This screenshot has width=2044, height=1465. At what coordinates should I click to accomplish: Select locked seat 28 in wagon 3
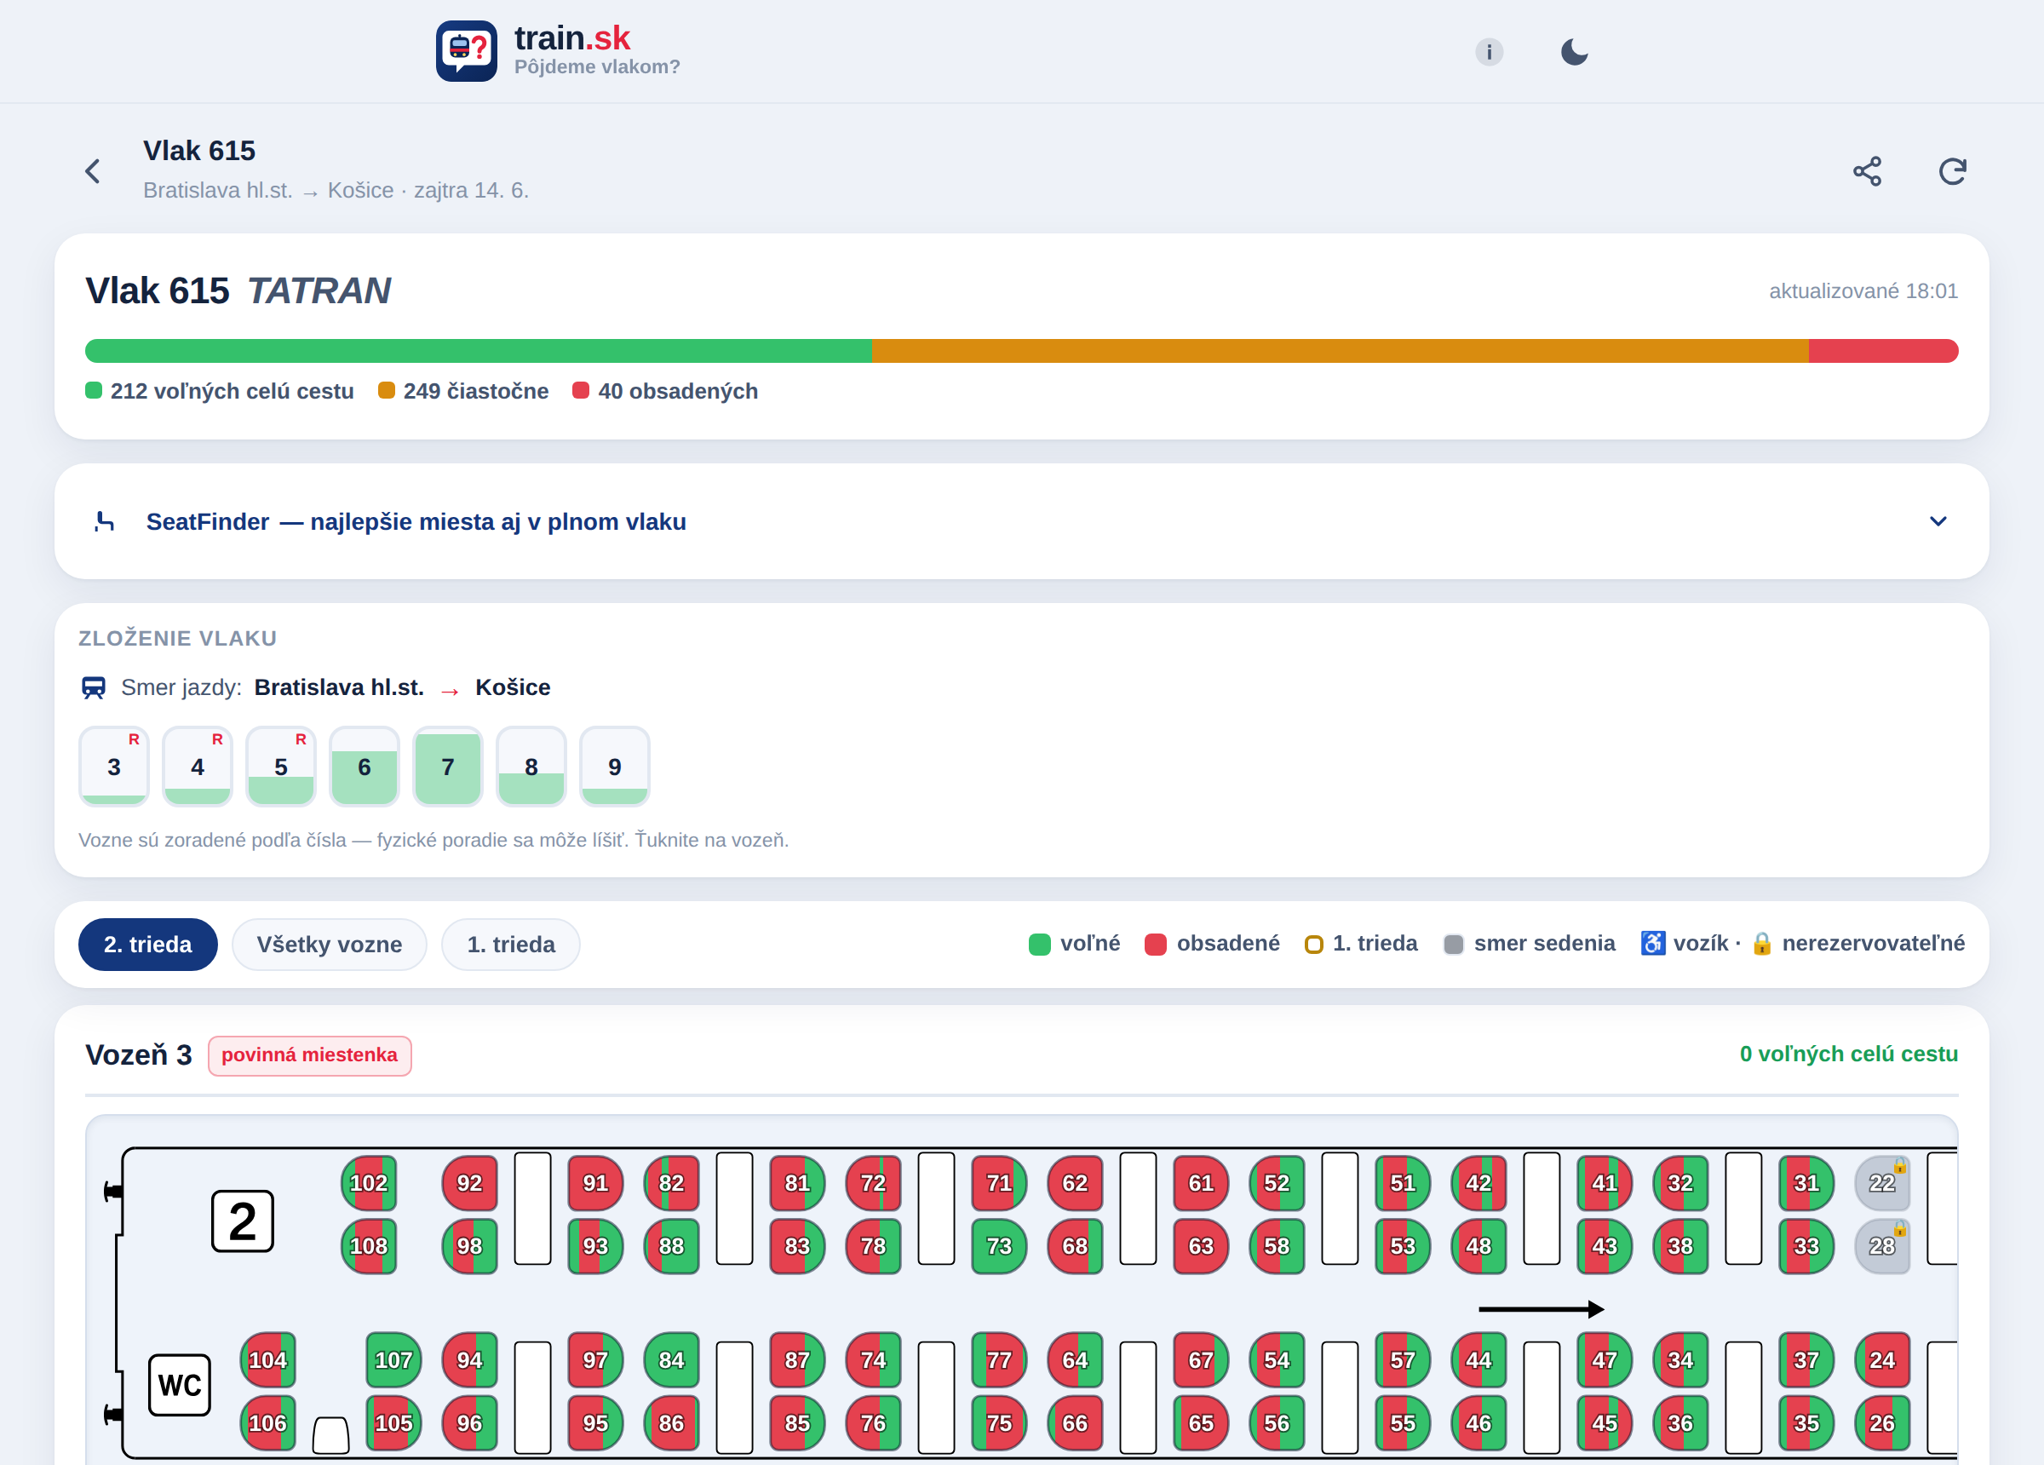(1883, 1246)
